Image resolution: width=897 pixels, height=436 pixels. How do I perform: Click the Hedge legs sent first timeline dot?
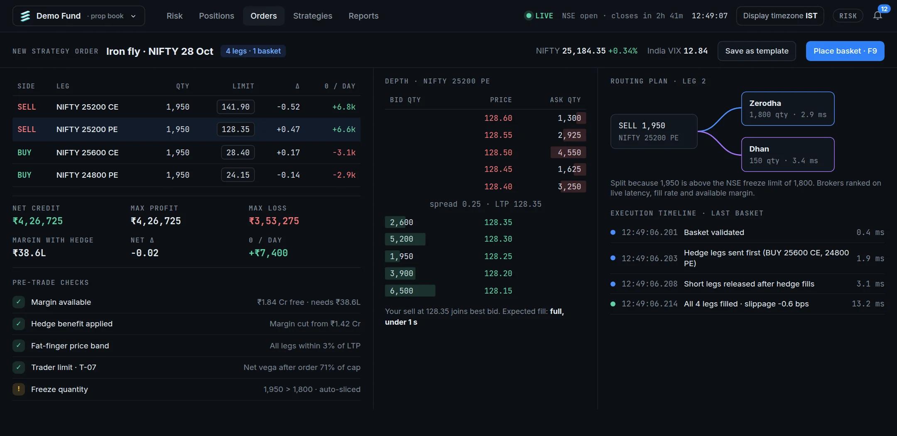pyautogui.click(x=613, y=258)
